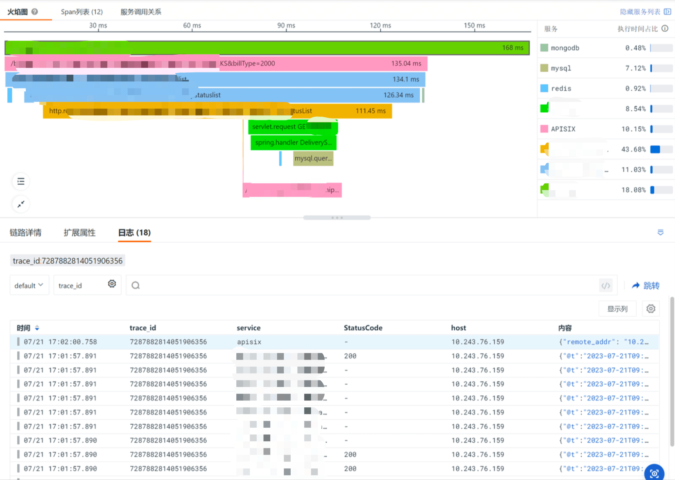Select the 日志 (18) tab
The height and width of the screenshot is (480, 675).
click(134, 233)
